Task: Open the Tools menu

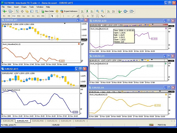Action: [x=31, y=7]
